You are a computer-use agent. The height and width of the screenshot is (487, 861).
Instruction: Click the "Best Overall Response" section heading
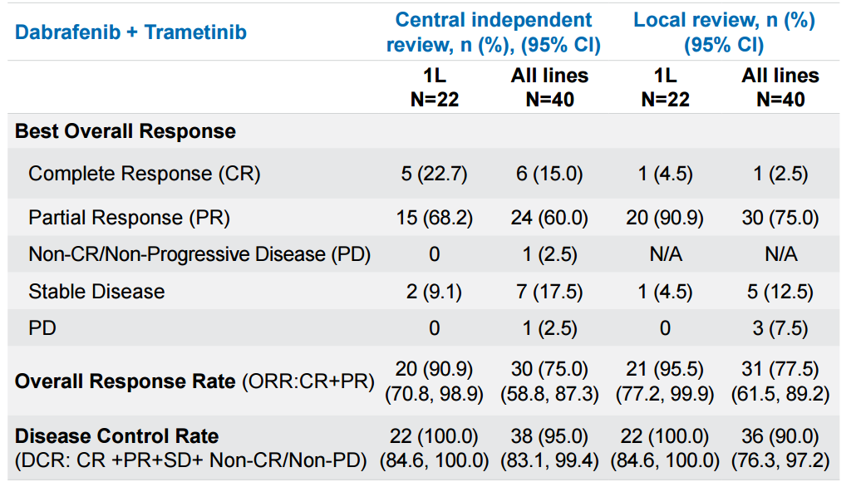point(125,131)
